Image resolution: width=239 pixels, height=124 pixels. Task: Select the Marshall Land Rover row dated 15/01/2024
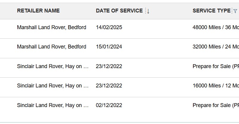click(x=51, y=47)
